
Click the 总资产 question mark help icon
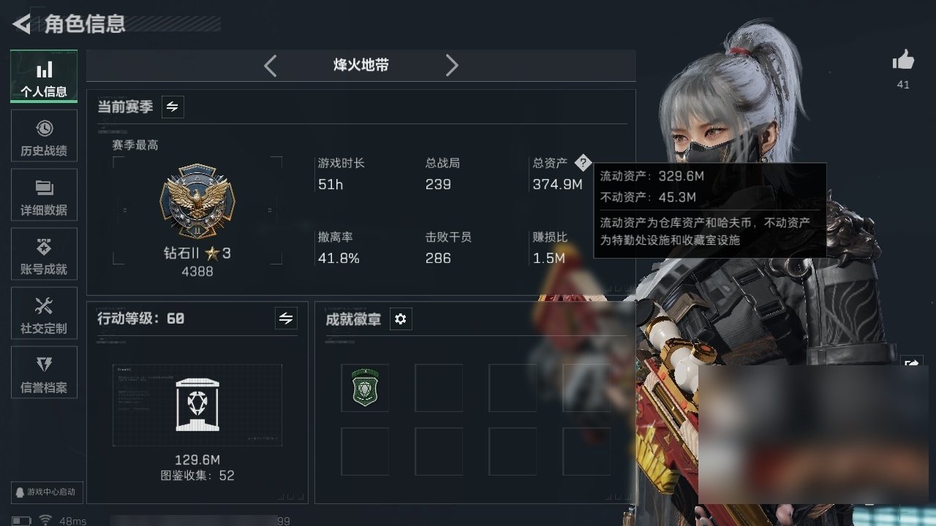coord(582,163)
